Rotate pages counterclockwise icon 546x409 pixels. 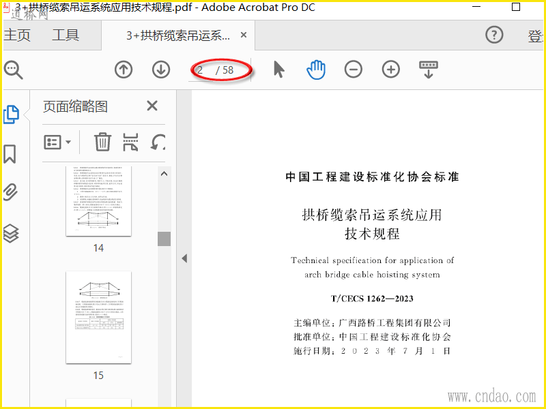coord(158,142)
